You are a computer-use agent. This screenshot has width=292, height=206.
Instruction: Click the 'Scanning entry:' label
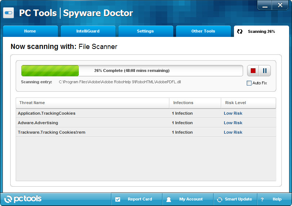coord(36,82)
